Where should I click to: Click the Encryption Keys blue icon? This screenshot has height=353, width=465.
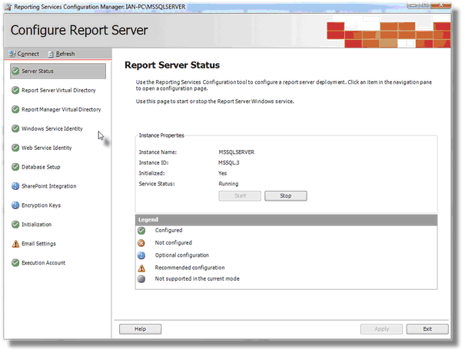[x=15, y=205]
